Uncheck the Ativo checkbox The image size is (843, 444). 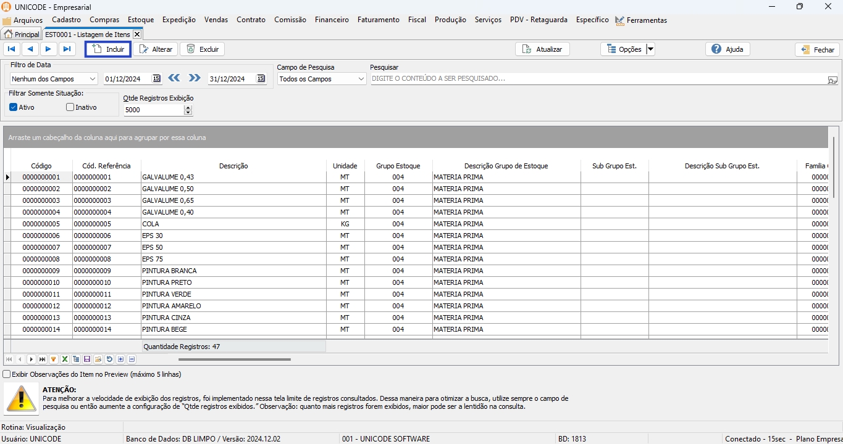pyautogui.click(x=14, y=107)
